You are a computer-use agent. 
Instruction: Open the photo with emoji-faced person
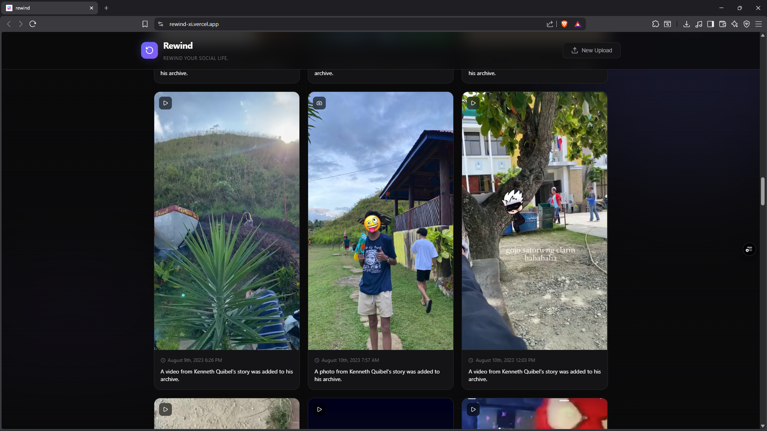381,221
